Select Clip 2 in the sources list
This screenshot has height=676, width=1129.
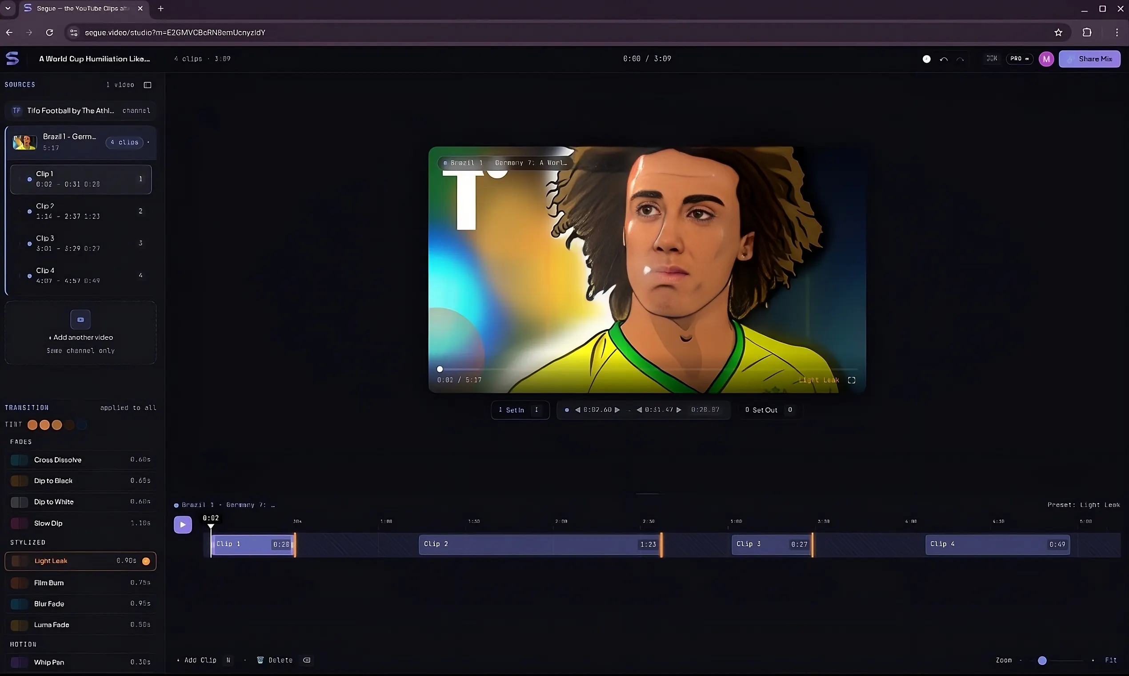coord(80,211)
